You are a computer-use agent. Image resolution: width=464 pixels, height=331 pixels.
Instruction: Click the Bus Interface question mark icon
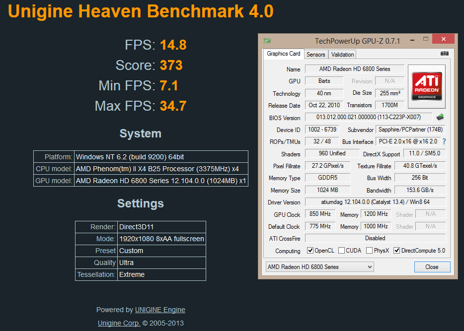point(444,141)
